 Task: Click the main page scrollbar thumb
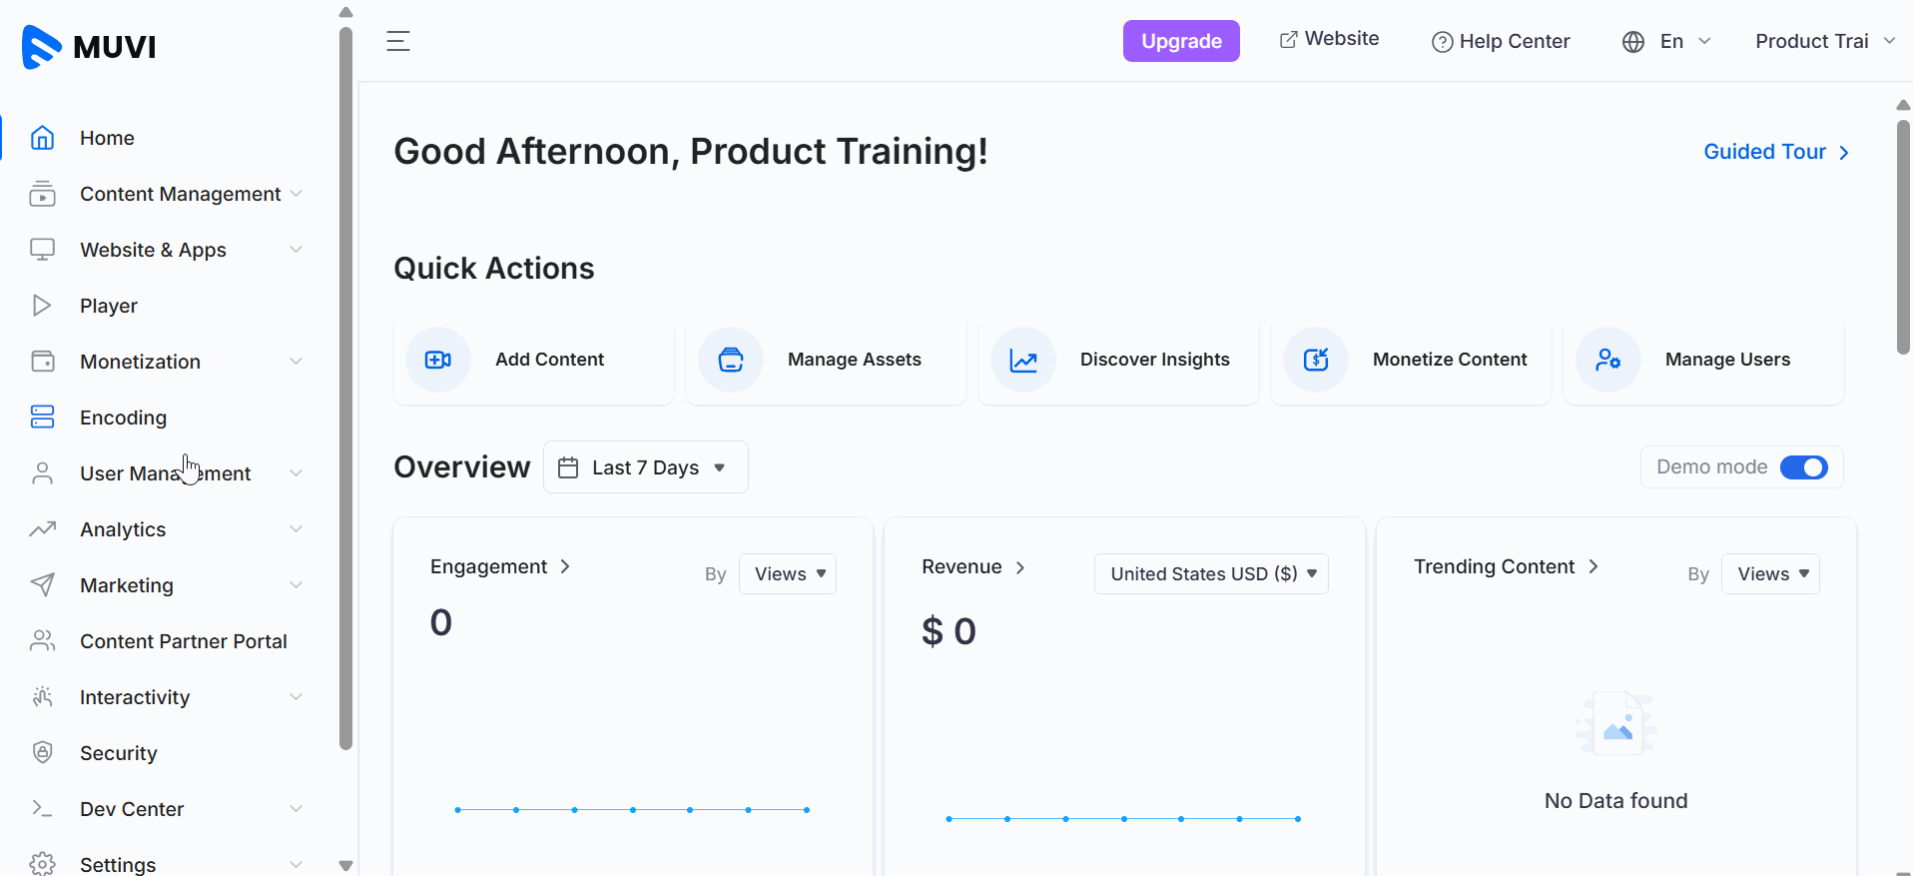(x=1903, y=237)
